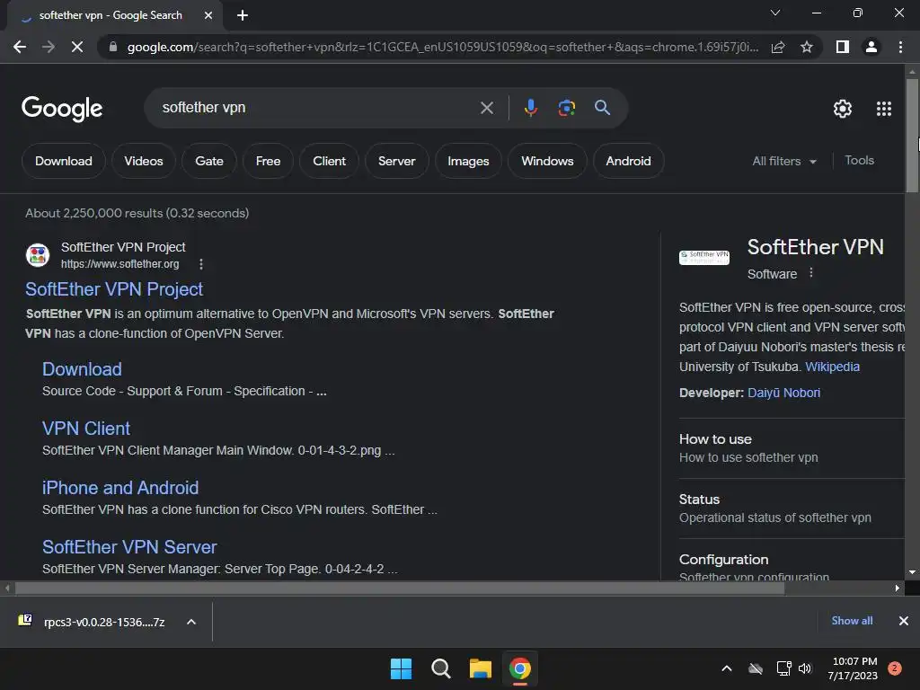Click the vertical page scrollbar
This screenshot has height=690, width=920.
(912, 137)
